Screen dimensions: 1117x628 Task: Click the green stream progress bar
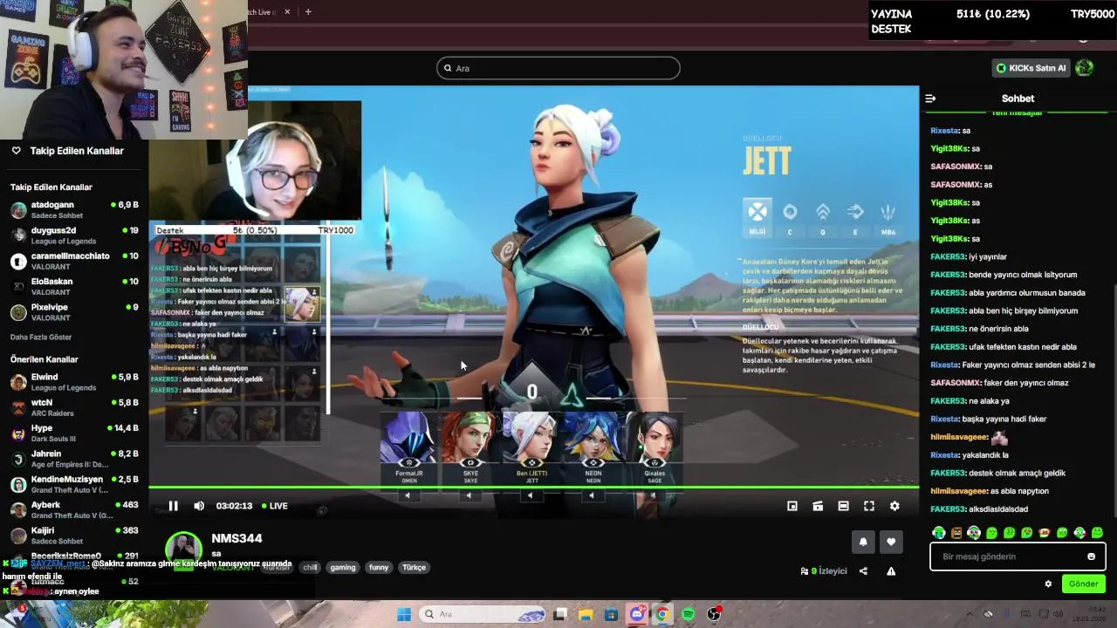click(x=533, y=487)
